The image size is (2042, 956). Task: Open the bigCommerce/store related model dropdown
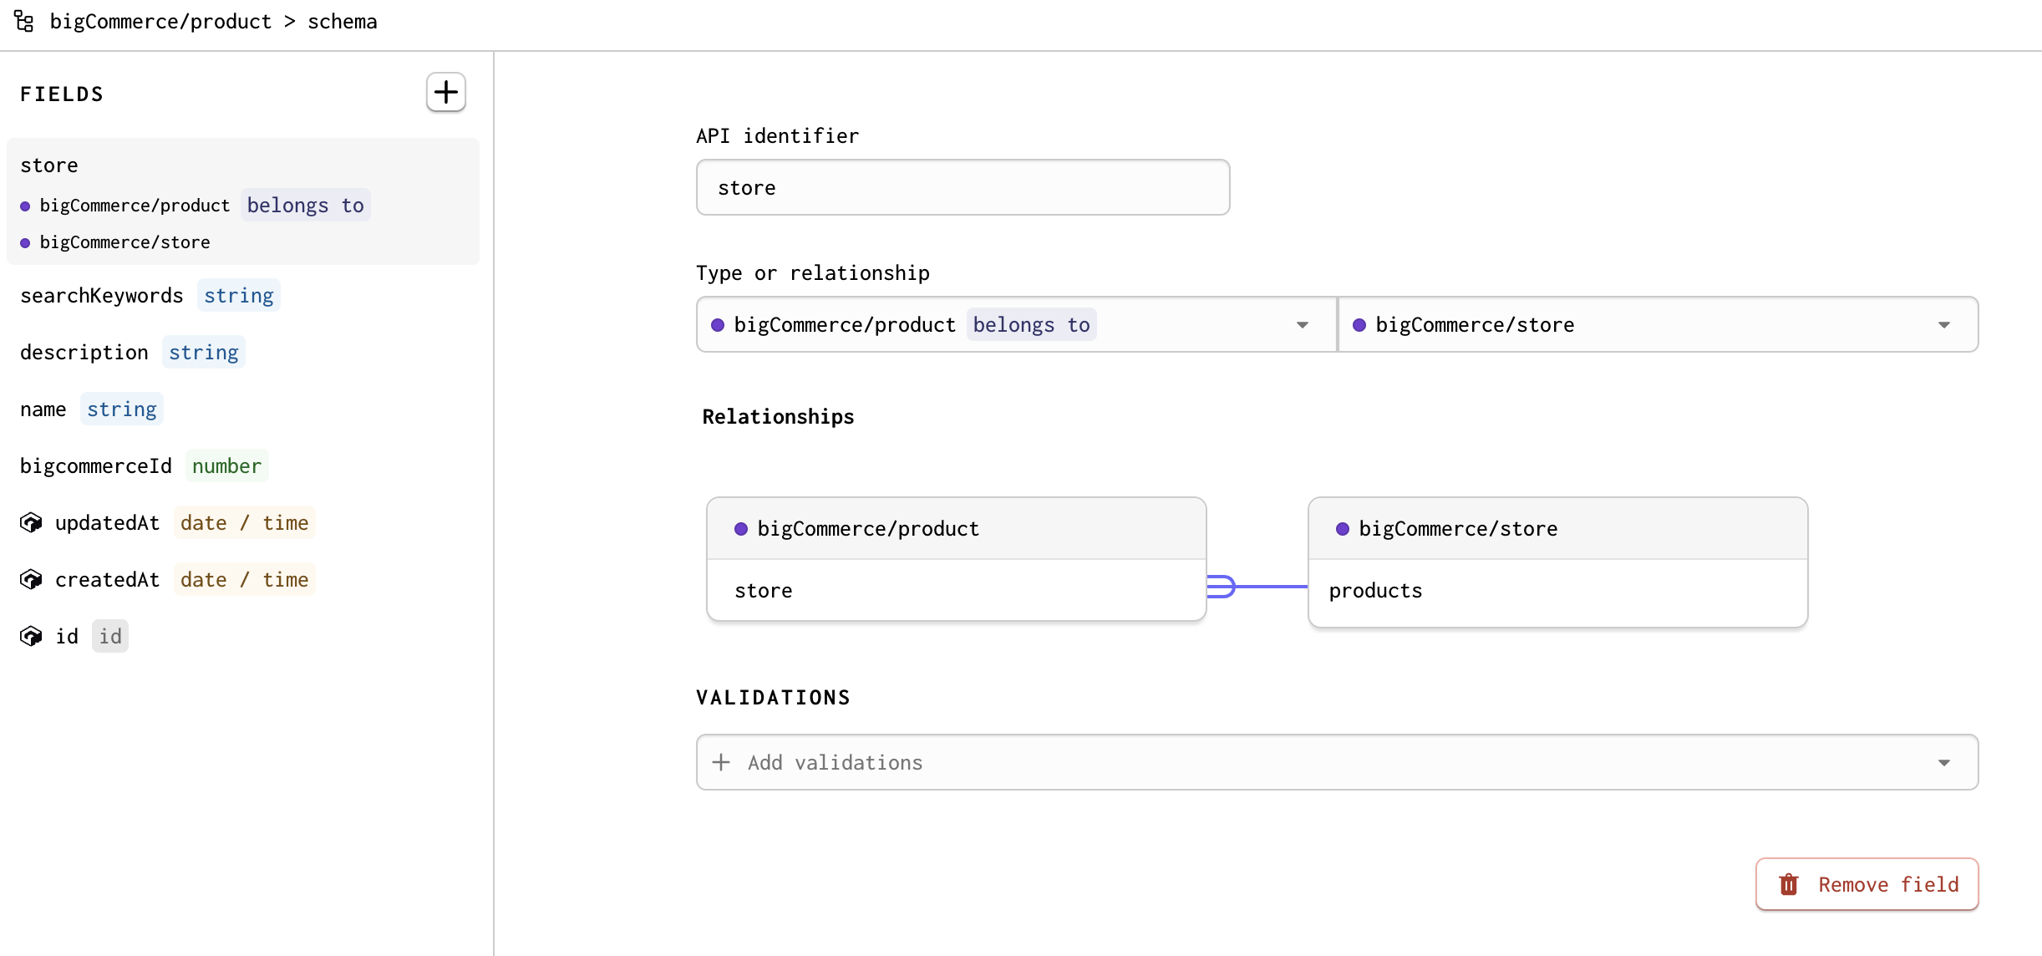1658,324
